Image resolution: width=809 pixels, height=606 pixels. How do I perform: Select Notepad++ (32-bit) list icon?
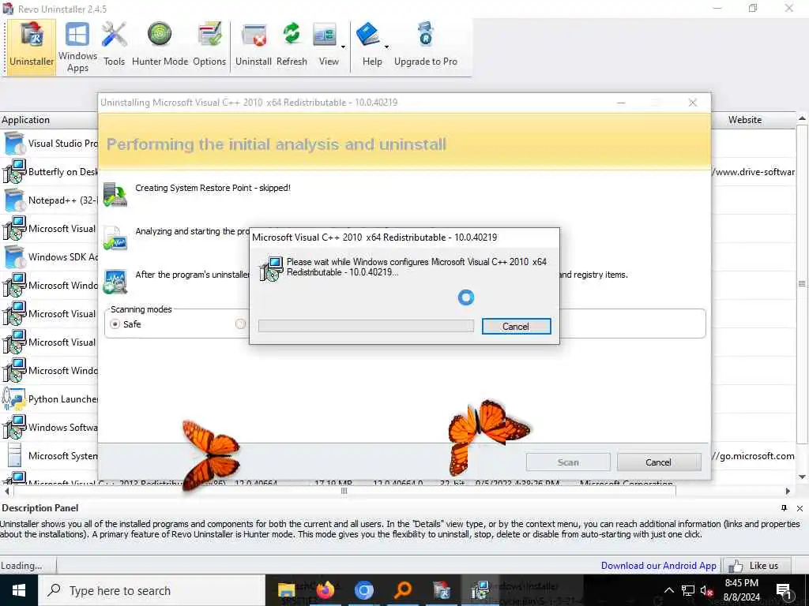(x=14, y=200)
